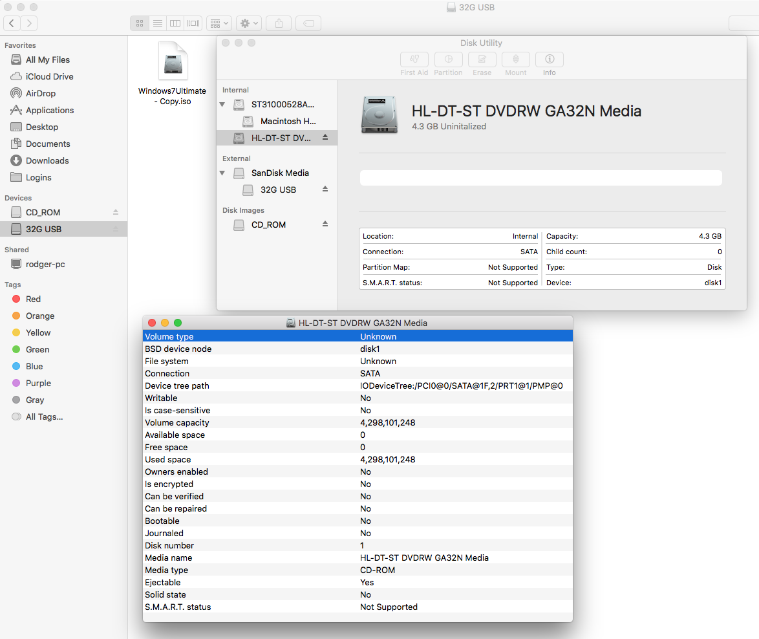This screenshot has height=639, width=759.
Task: Select ST31000528A internal disk
Action: pos(277,104)
